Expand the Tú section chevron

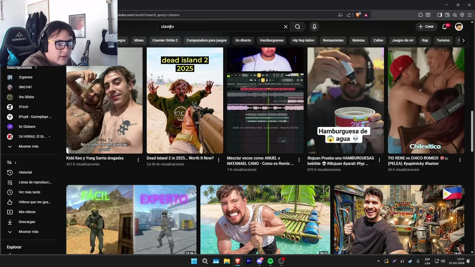(15, 162)
